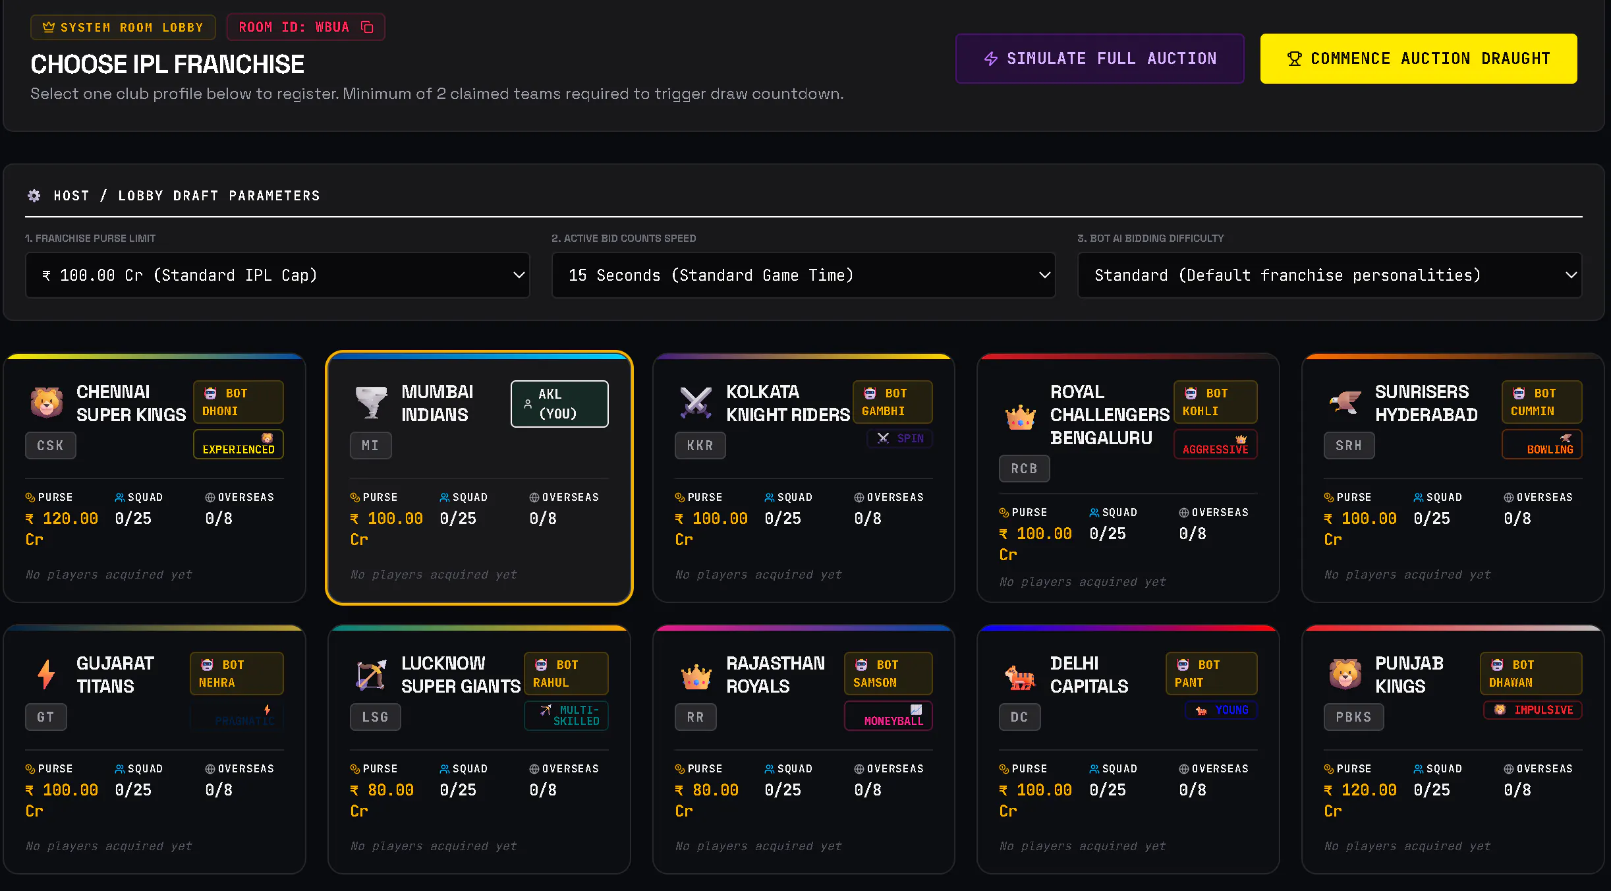Click the purse coin icon on Mumbai Indians card
This screenshot has width=1611, height=891.
click(355, 498)
